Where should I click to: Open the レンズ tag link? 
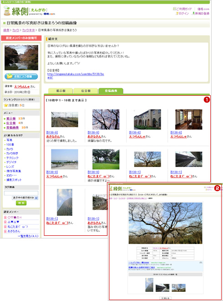[10, 166]
